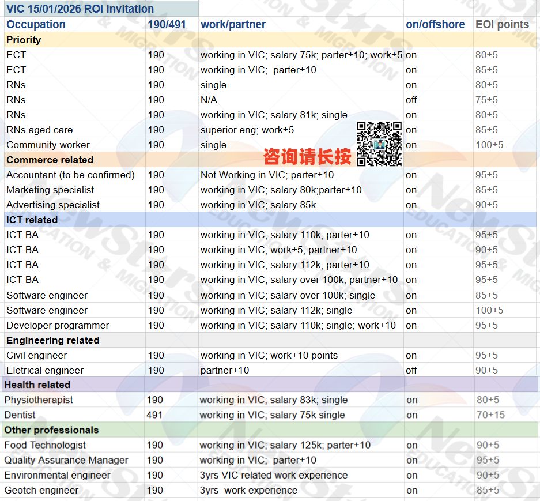
Task: Select the N/A work/partner cell
Action: pyautogui.click(x=209, y=100)
